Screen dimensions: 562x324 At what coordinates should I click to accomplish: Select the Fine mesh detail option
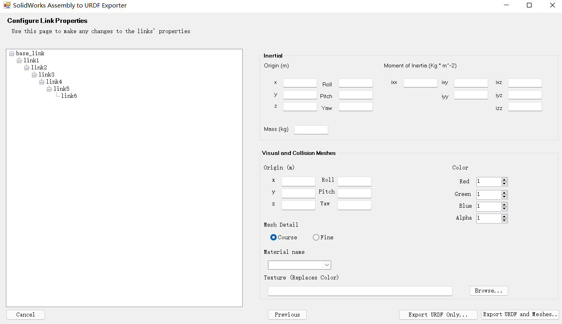coord(323,237)
